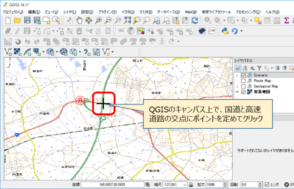Image resolution: width=294 pixels, height=189 pixels.
Task: Click the Add PostGIS Layer elephant icon
Action: pyautogui.click(x=37, y=52)
